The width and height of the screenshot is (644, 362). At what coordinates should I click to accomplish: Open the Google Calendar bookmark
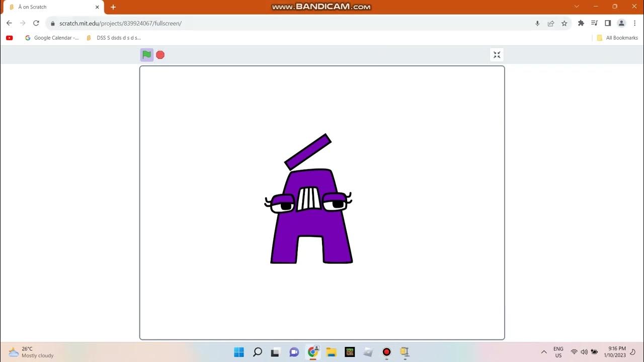[x=52, y=38]
